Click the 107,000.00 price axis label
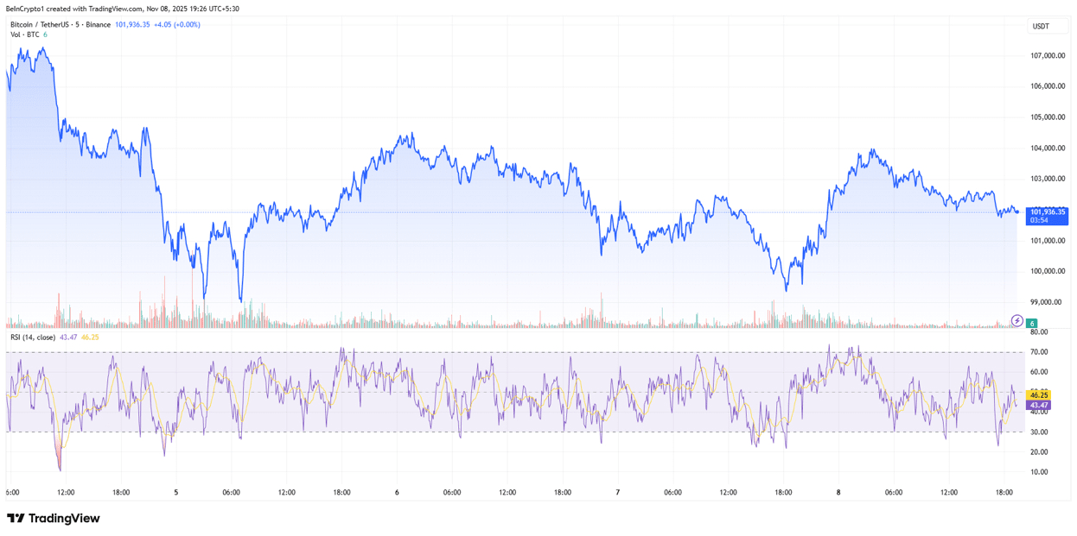Viewport: 1077px width, 536px height. tap(1048, 56)
